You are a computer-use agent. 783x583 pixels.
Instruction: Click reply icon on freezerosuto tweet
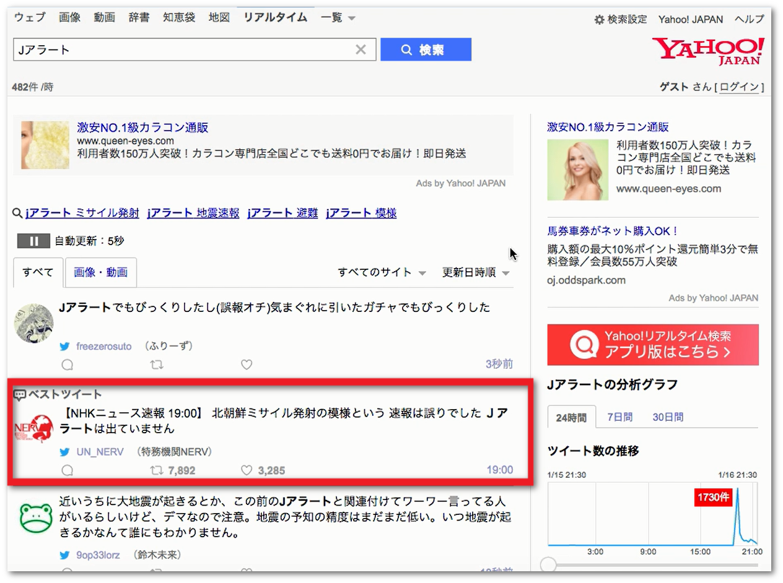point(68,365)
